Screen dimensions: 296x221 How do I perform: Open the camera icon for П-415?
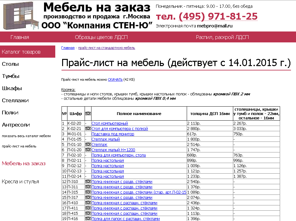(88, 213)
